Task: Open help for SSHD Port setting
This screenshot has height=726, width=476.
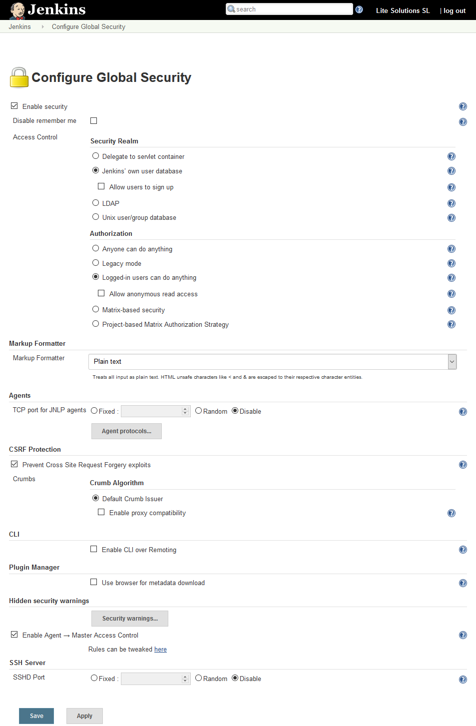Action: (x=463, y=680)
